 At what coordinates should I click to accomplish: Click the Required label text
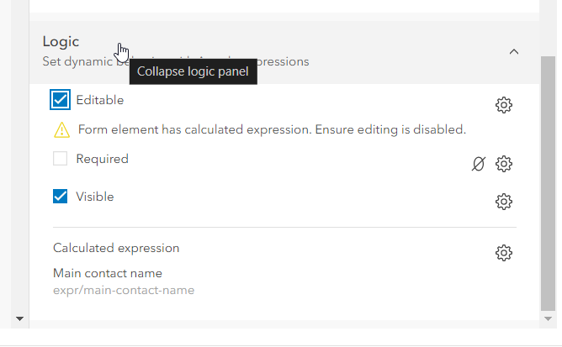tap(102, 159)
